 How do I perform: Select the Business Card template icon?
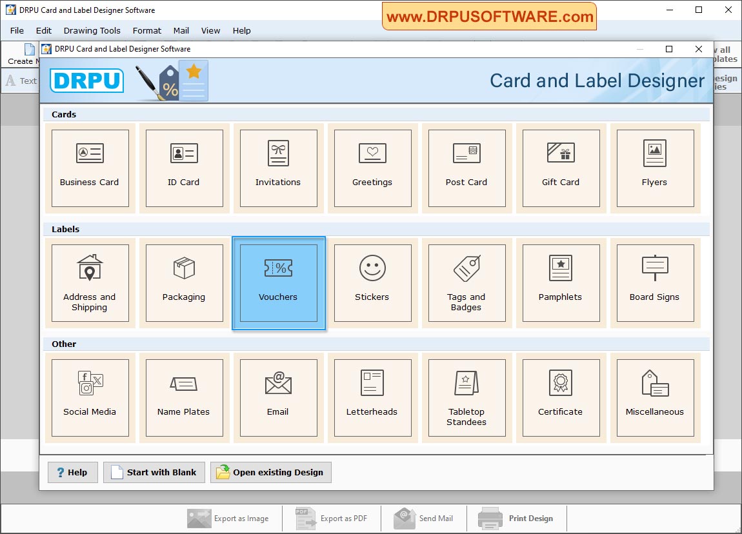point(90,168)
